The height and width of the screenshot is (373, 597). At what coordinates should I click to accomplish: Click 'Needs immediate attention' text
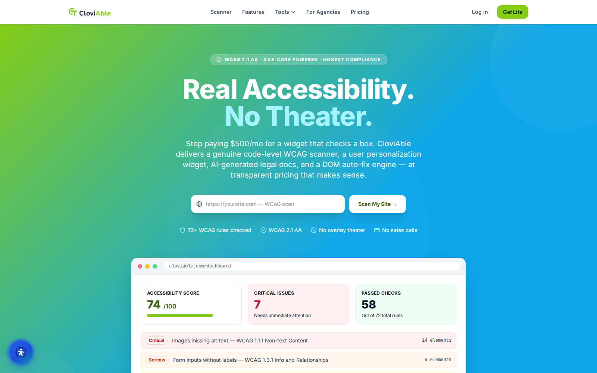282,316
